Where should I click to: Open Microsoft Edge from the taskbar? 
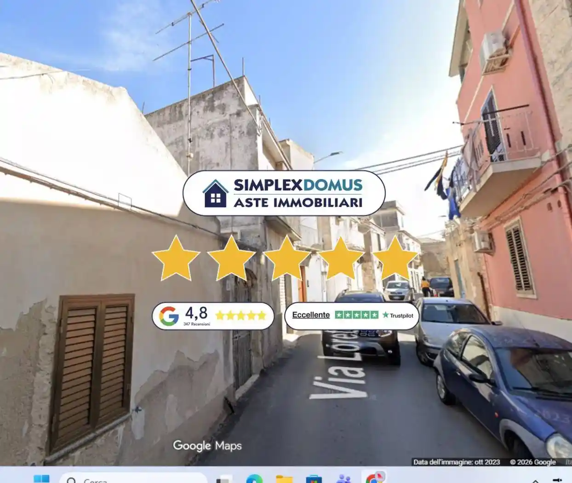click(254, 479)
